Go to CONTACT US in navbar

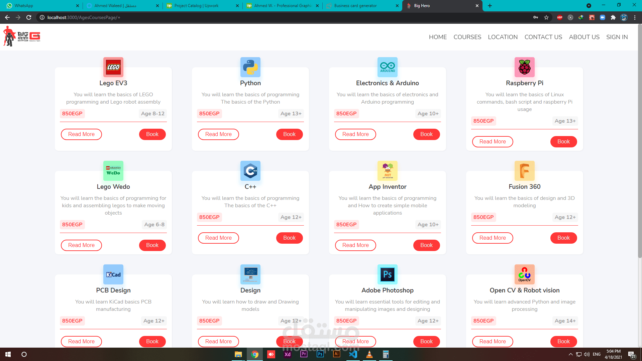click(543, 37)
